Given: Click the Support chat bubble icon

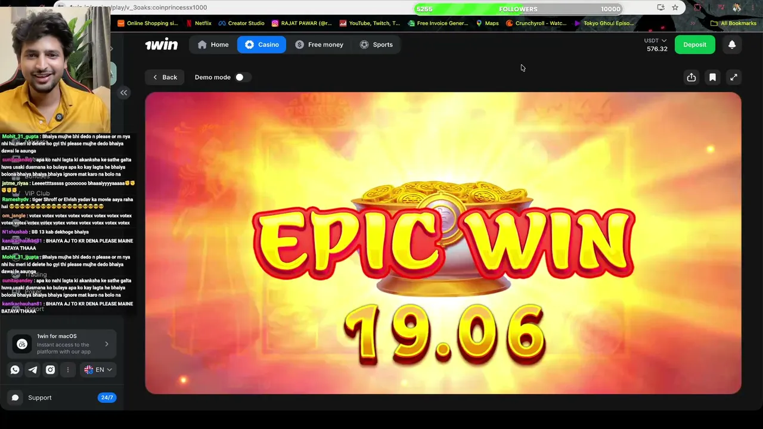Looking at the screenshot, I should pos(15,398).
